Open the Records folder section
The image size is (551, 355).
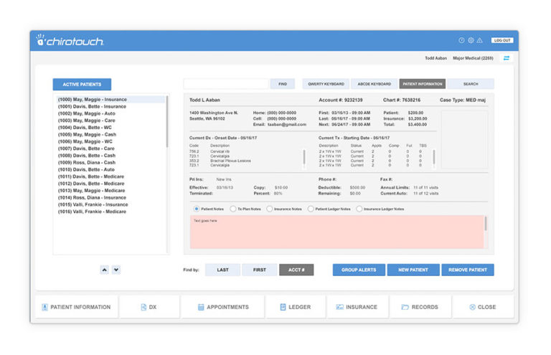click(x=420, y=307)
